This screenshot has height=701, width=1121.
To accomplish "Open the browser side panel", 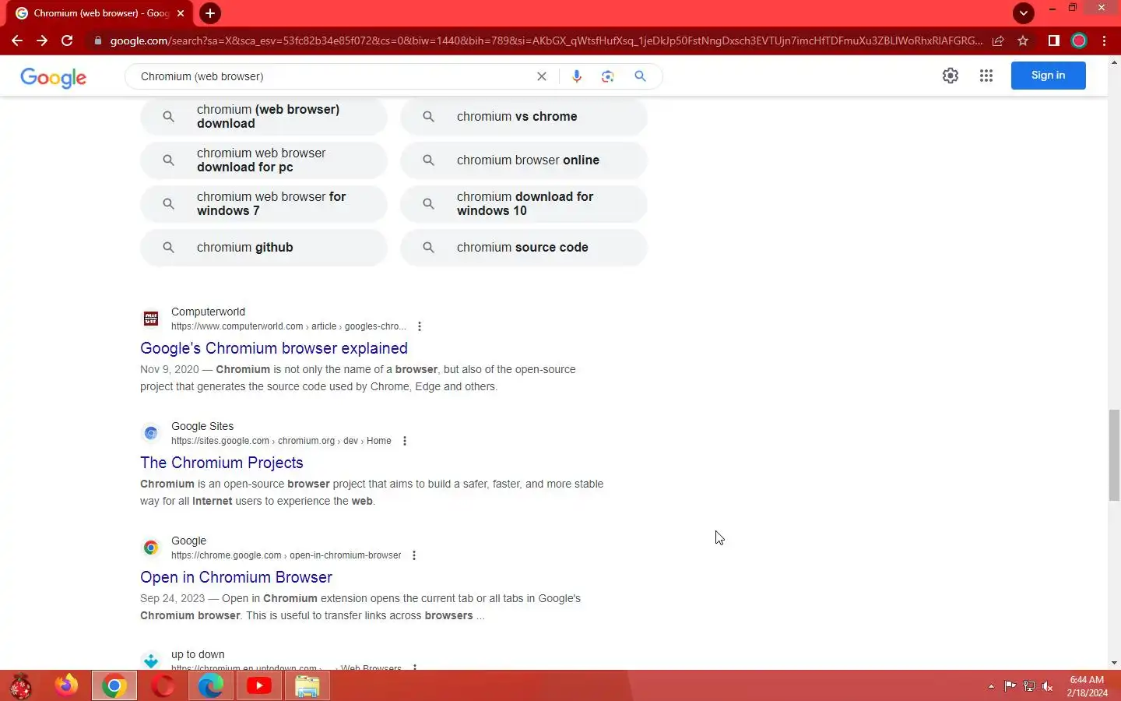I will coord(1053,41).
